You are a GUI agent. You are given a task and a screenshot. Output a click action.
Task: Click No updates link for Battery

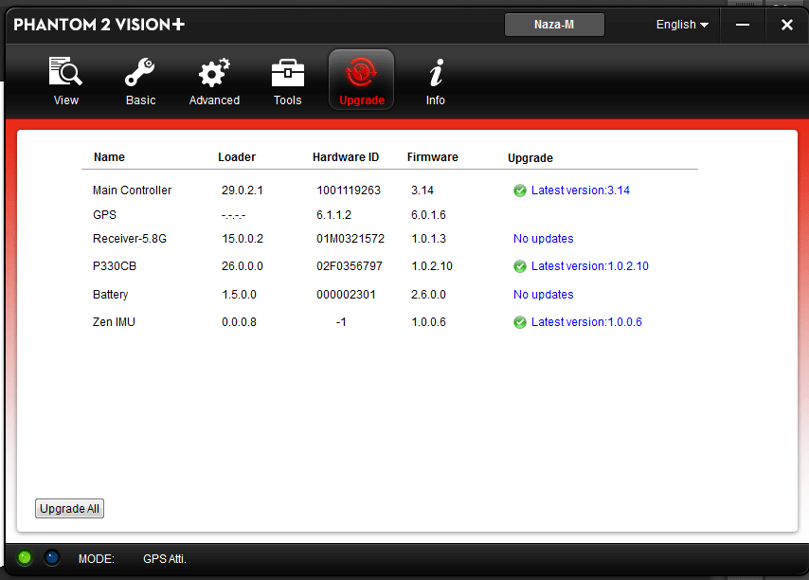544,295
